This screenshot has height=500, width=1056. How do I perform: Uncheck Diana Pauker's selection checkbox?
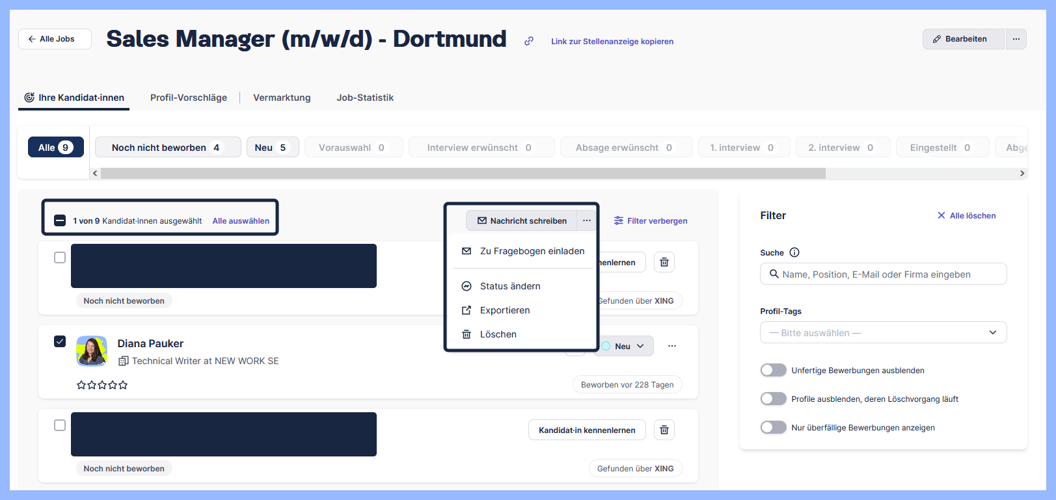tap(60, 341)
